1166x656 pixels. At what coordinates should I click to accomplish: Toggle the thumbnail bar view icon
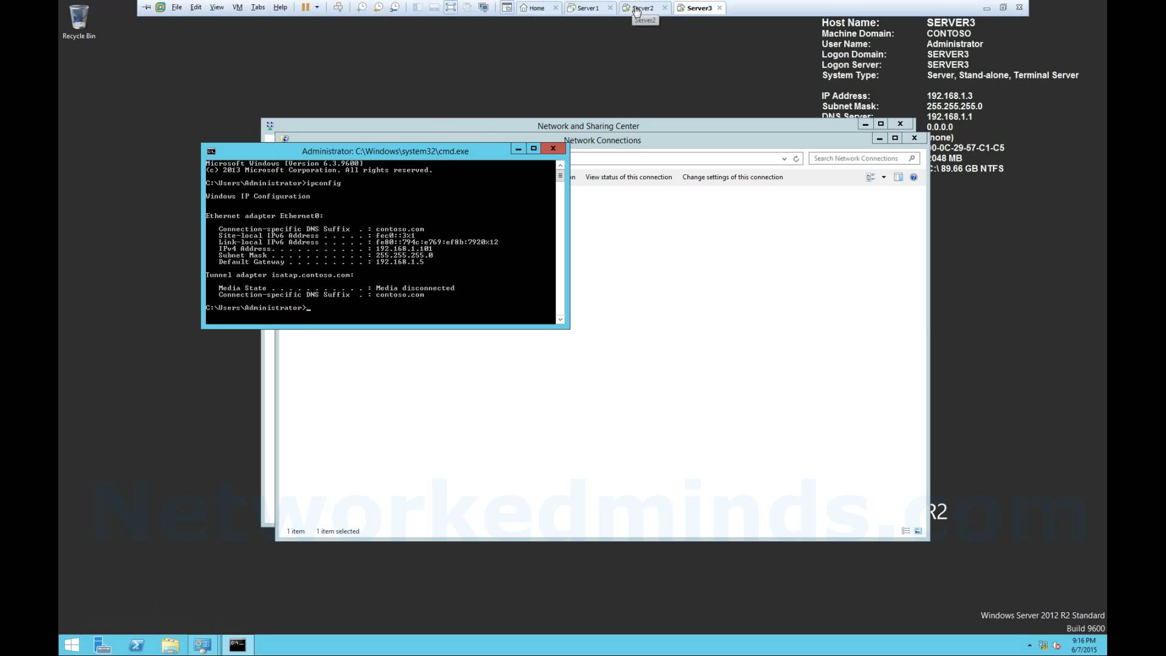(x=434, y=7)
